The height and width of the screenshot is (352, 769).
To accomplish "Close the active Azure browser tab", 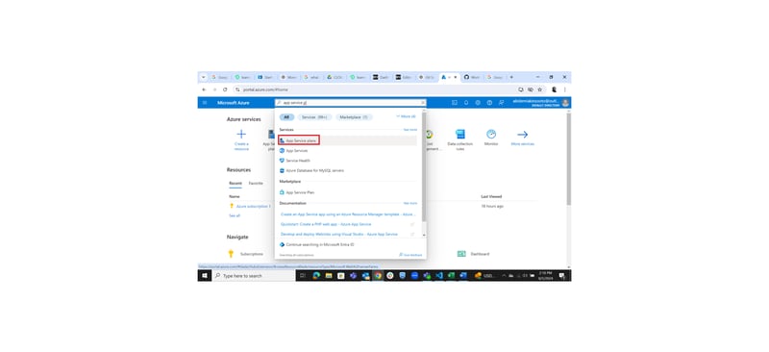I will click(x=456, y=77).
